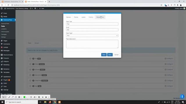Open File Explorer from the taskbar
Image resolution: width=186 pixels, height=104 pixels.
tap(45, 102)
